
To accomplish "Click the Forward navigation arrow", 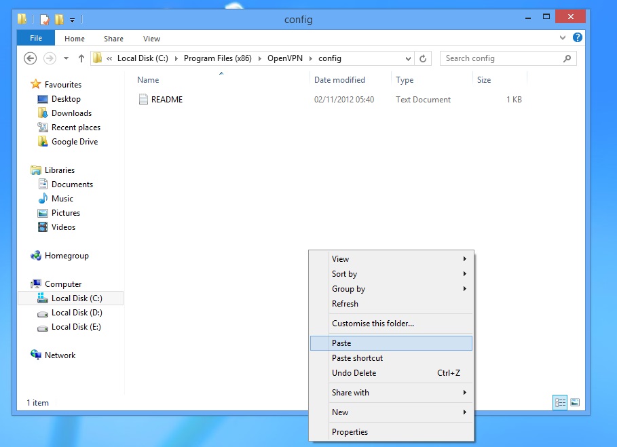I will [50, 58].
